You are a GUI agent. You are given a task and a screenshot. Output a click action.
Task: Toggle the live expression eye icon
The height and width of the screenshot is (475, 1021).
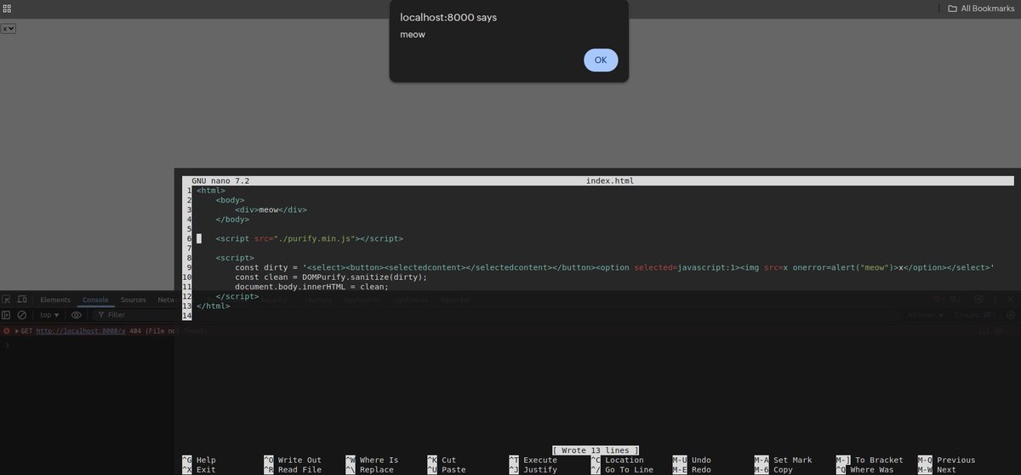76,315
